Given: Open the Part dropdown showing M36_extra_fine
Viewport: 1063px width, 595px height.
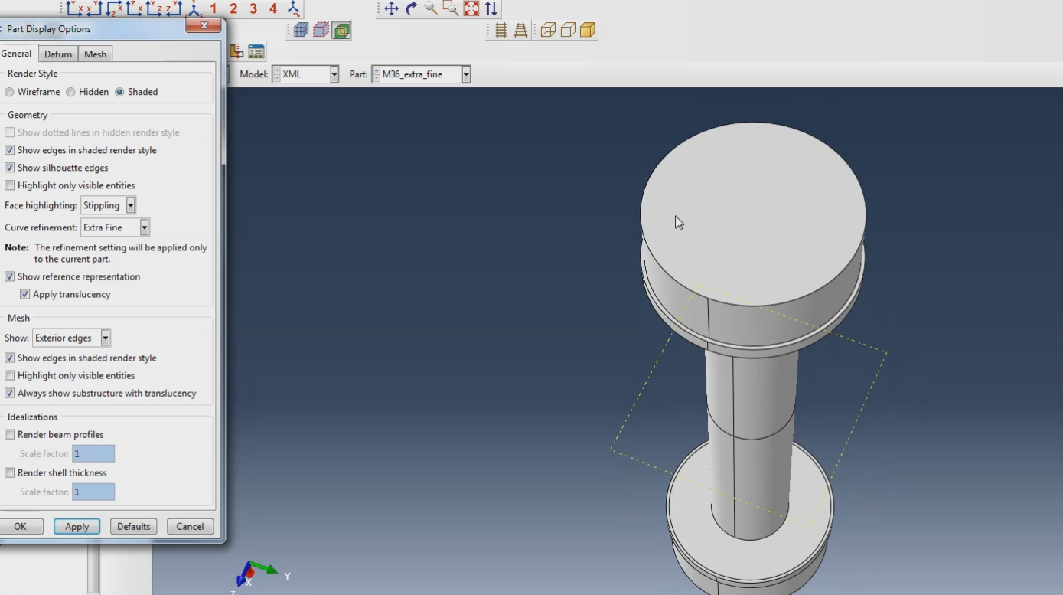Looking at the screenshot, I should [x=466, y=74].
